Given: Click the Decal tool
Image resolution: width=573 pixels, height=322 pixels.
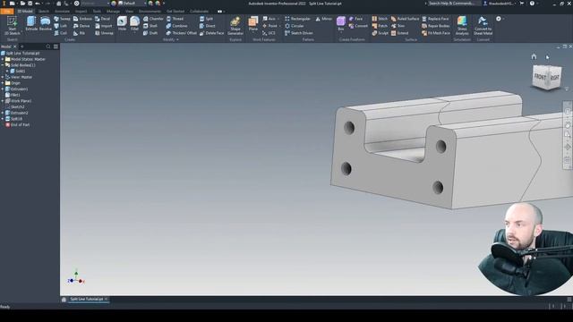Looking at the screenshot, I should coord(103,19).
